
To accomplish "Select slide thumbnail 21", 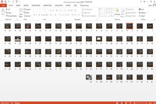I will pyautogui.click(x=99, y=39).
